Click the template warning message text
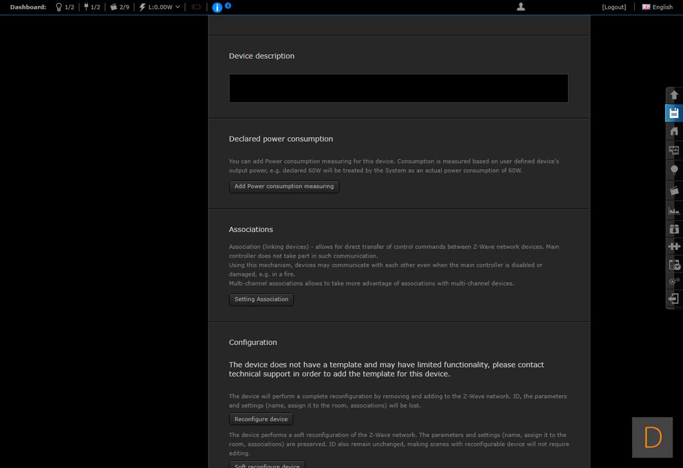The height and width of the screenshot is (468, 683). click(387, 369)
